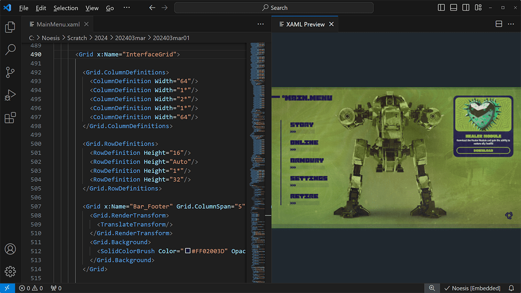The width and height of the screenshot is (521, 293).
Task: Go forward with the navigation arrow
Action: [164, 8]
